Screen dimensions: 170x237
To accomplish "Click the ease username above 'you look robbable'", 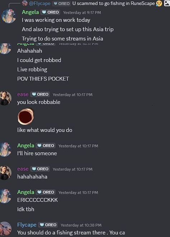I will coord(23,94).
